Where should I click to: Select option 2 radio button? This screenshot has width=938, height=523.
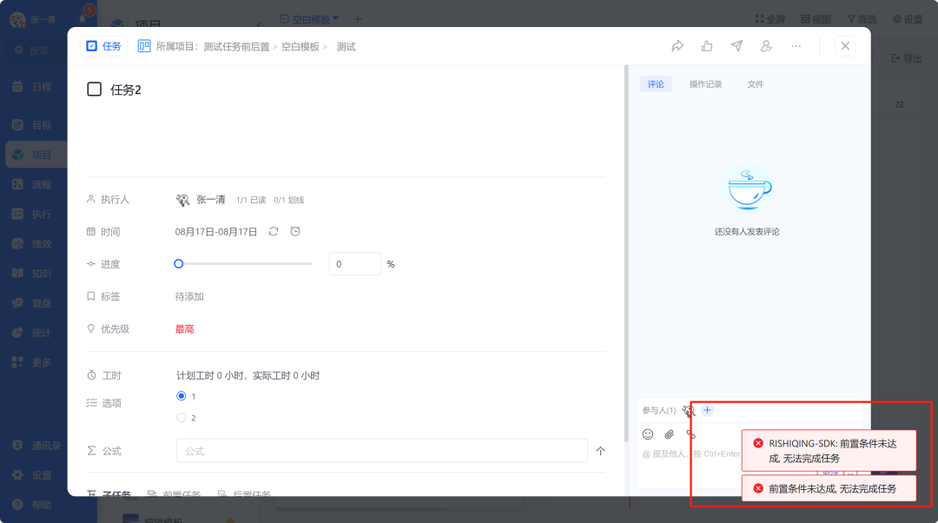[182, 418]
